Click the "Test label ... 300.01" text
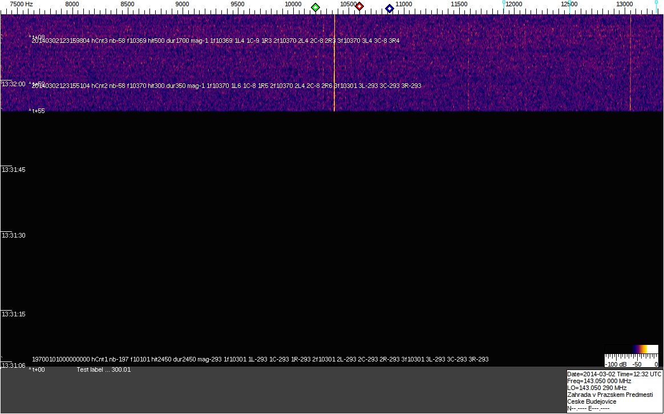This screenshot has width=664, height=414. [x=104, y=369]
